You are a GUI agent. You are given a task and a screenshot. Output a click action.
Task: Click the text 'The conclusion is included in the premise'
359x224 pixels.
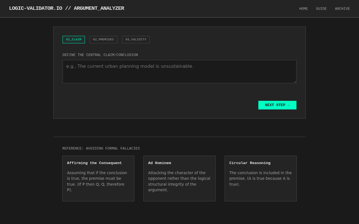(x=261, y=176)
